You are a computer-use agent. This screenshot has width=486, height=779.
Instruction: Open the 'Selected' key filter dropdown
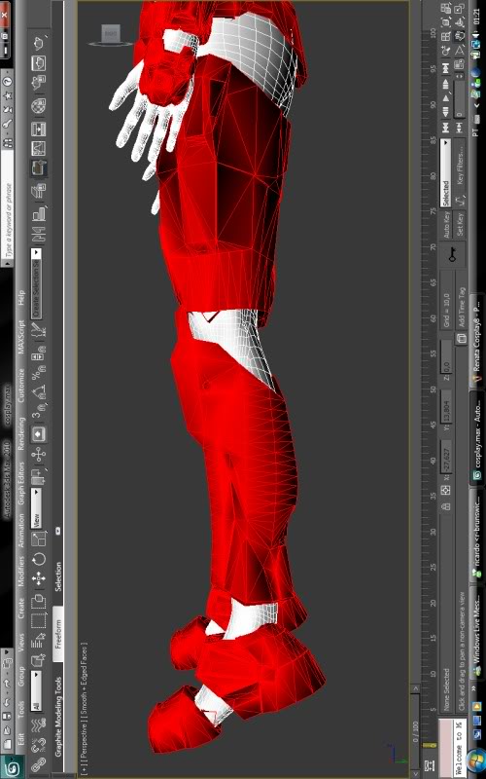[x=445, y=173]
